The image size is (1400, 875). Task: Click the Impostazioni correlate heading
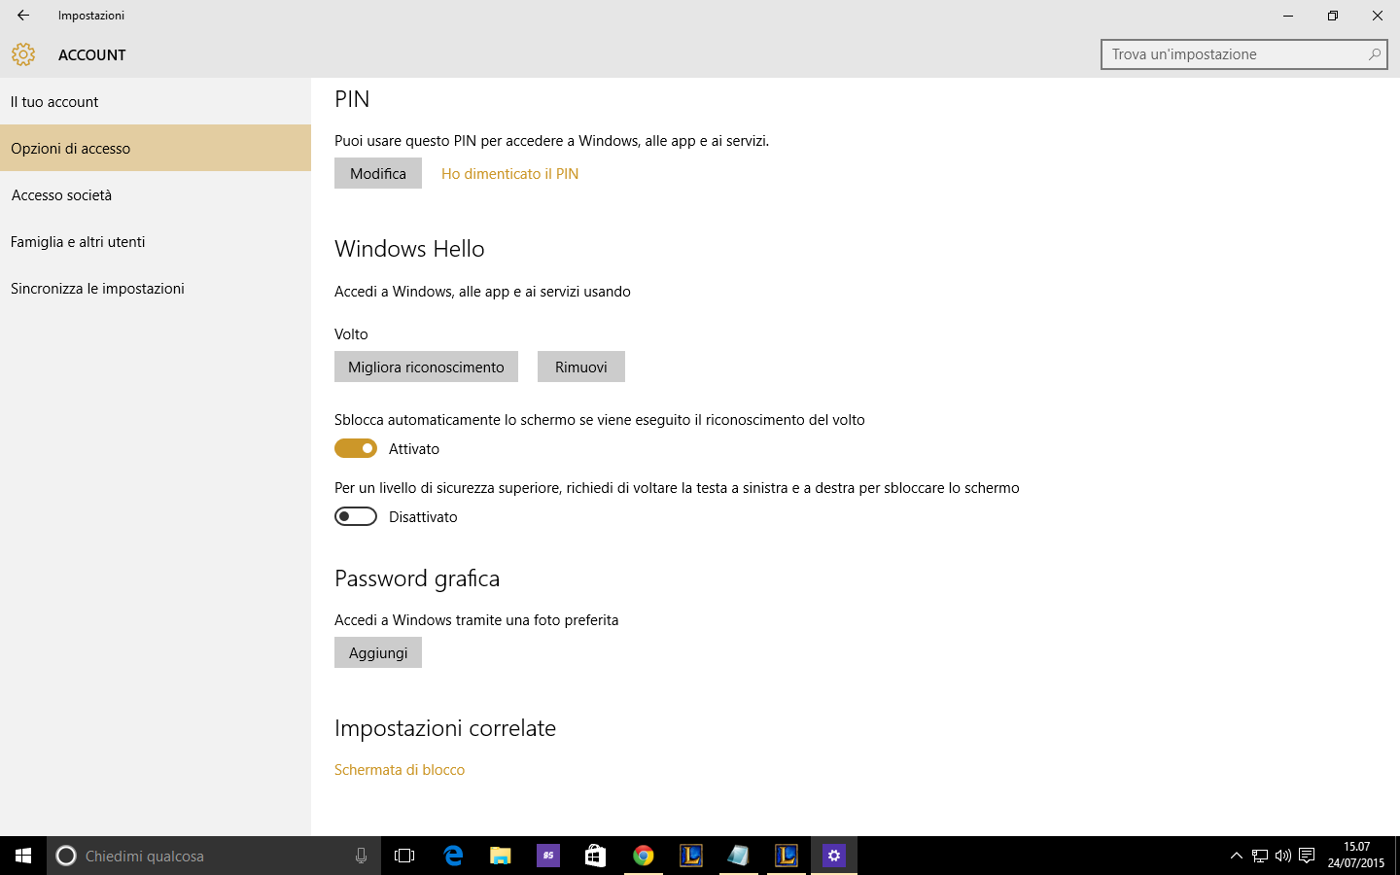(x=445, y=727)
